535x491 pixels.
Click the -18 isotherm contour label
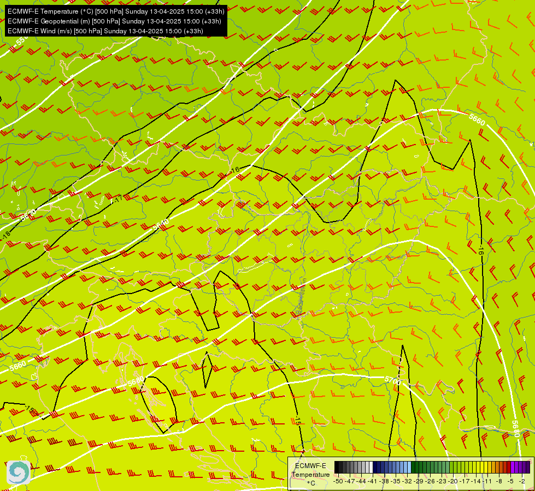tap(6, 236)
